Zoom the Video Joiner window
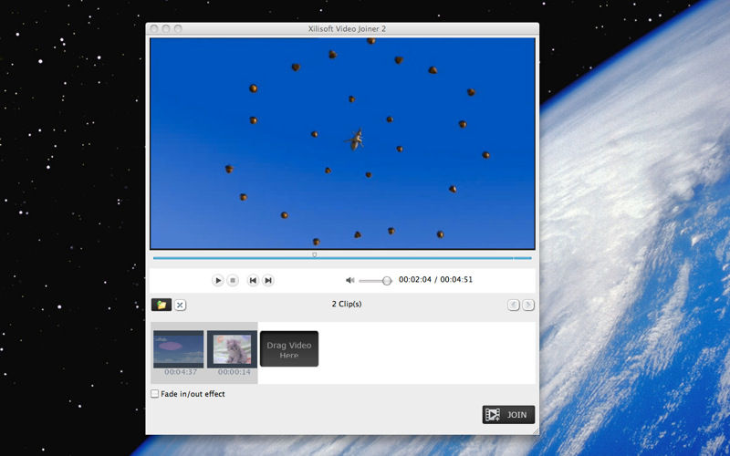 [178, 29]
